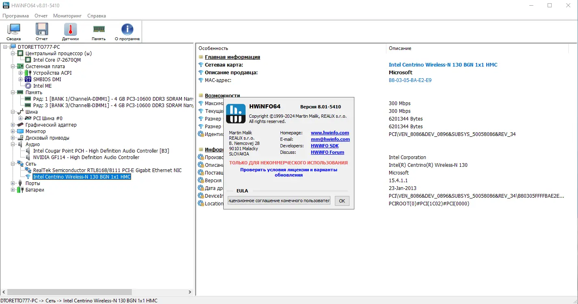Open the Справка menu
Image resolution: width=578 pixels, height=304 pixels.
tap(97, 16)
